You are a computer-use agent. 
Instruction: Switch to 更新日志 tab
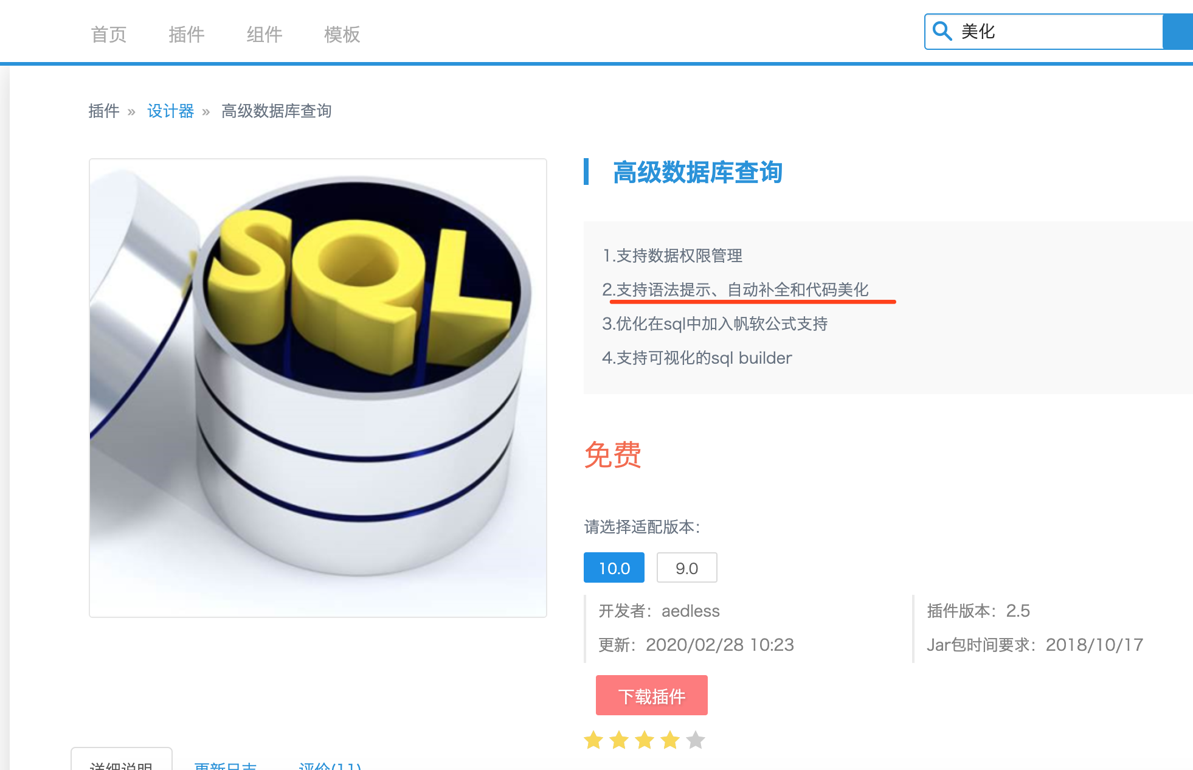coord(226,765)
